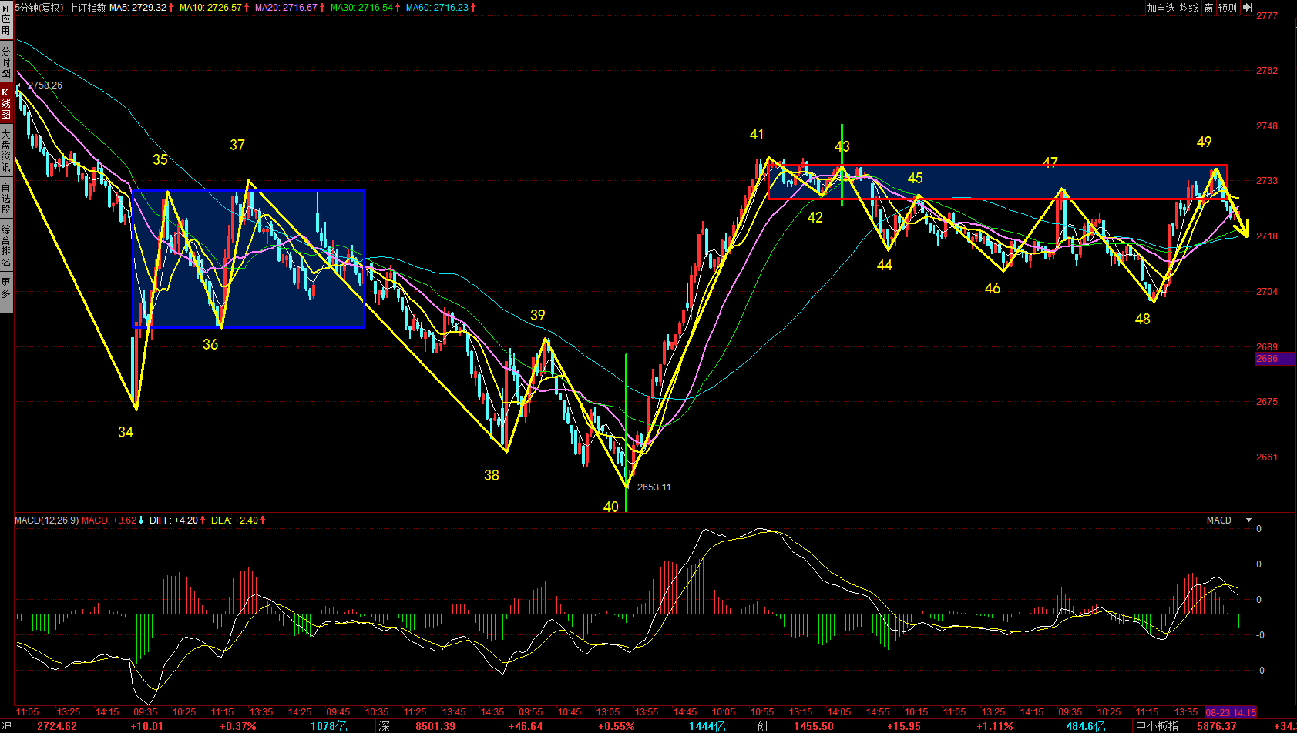Switch to the 分时图 view tab

6,62
